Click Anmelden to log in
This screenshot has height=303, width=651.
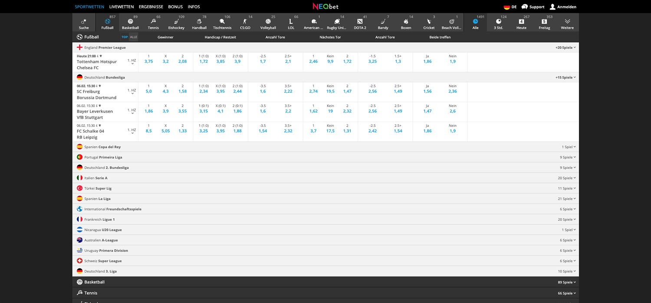(x=563, y=7)
